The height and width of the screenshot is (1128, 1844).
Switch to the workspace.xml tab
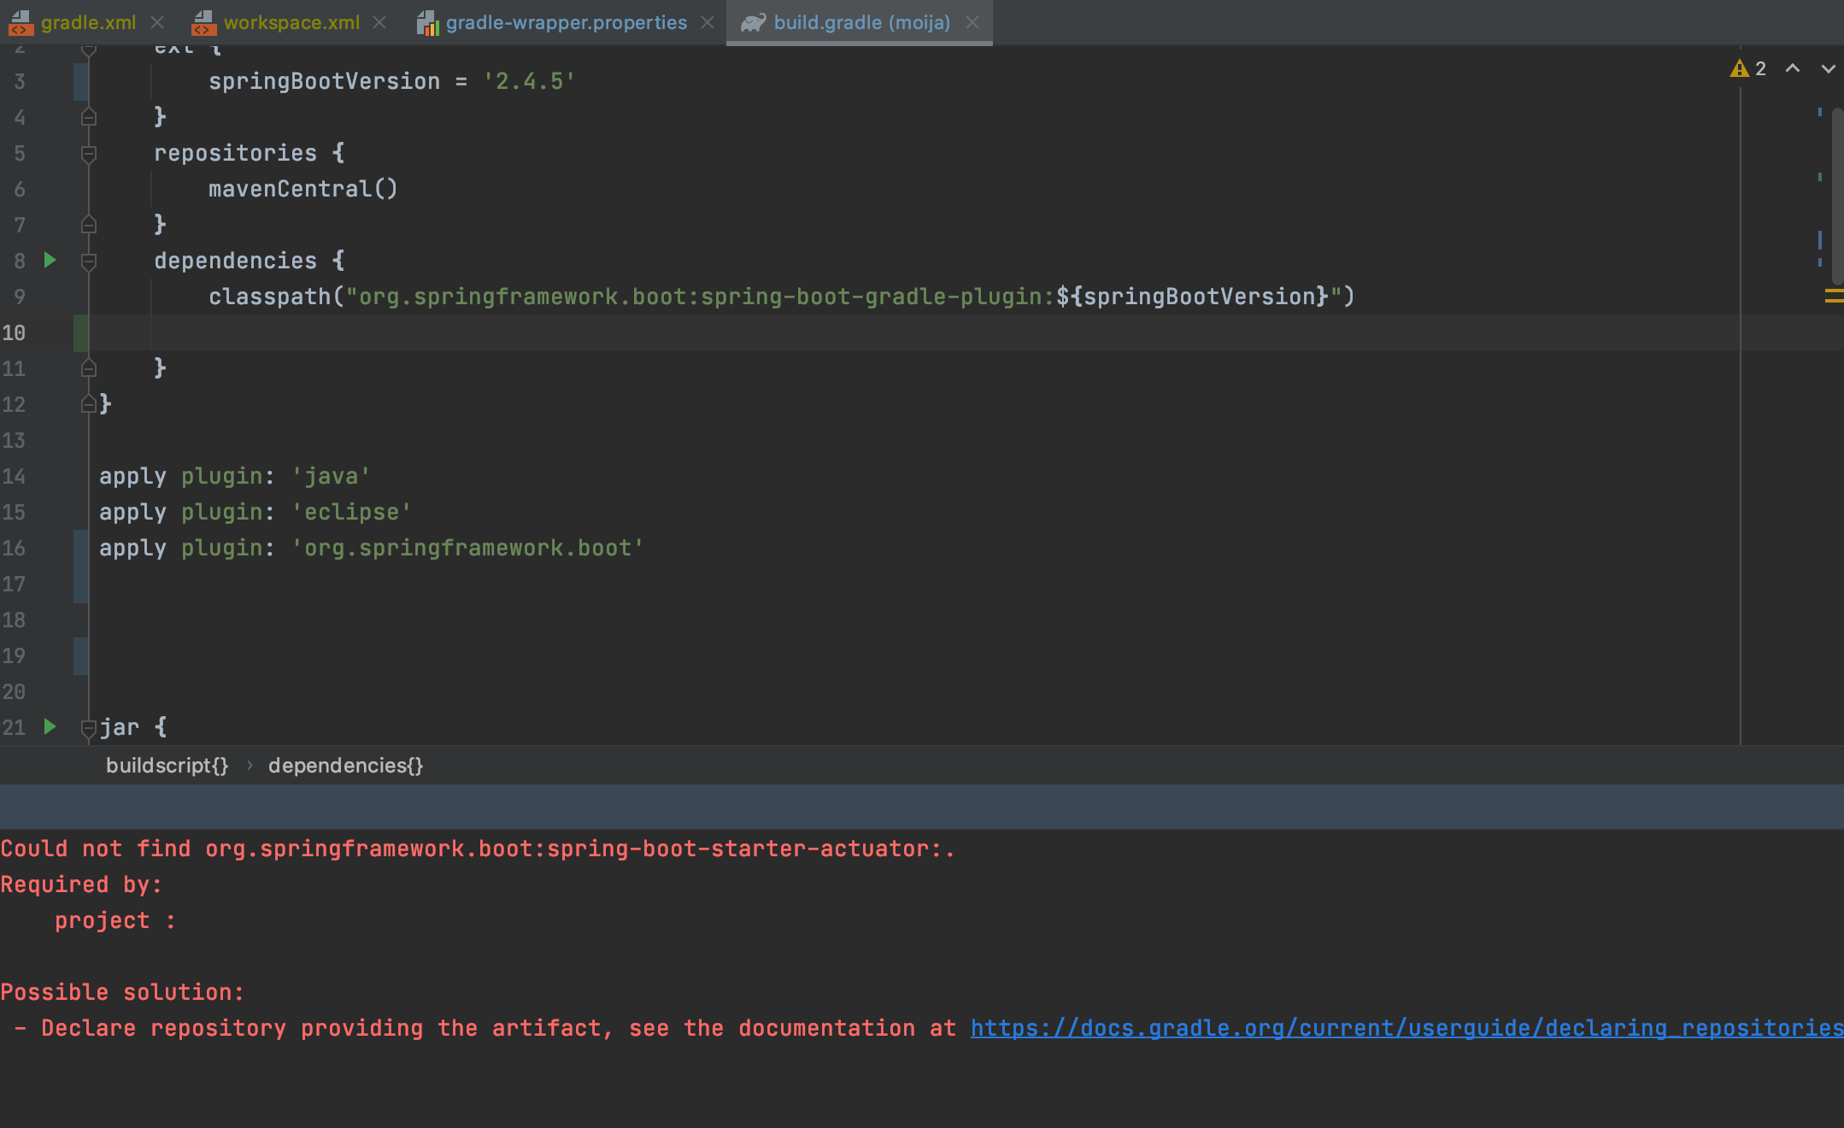tap(291, 22)
